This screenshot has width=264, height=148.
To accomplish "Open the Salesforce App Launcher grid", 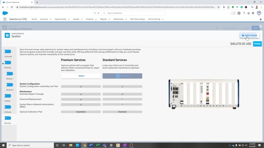I will (5, 19).
